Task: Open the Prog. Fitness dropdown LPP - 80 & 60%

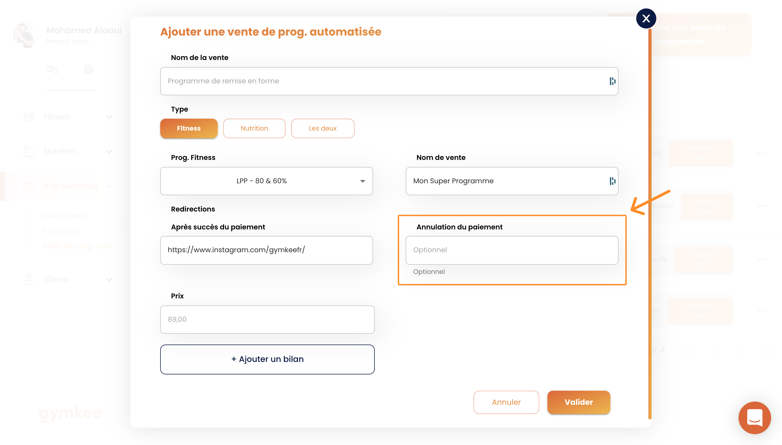Action: [266, 181]
